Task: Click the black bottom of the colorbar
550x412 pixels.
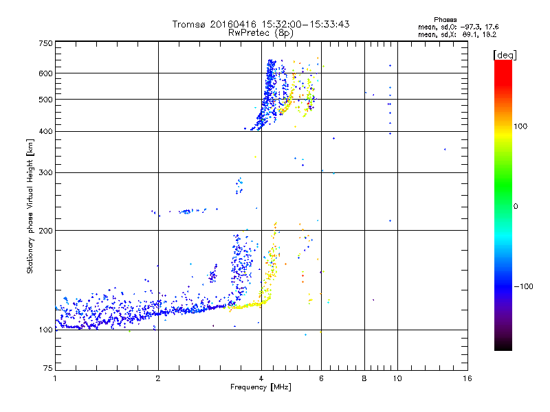Action: coord(503,345)
